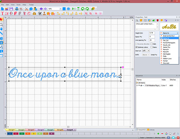
Task: Click the rubber stamp icon
Action: tap(44, 13)
